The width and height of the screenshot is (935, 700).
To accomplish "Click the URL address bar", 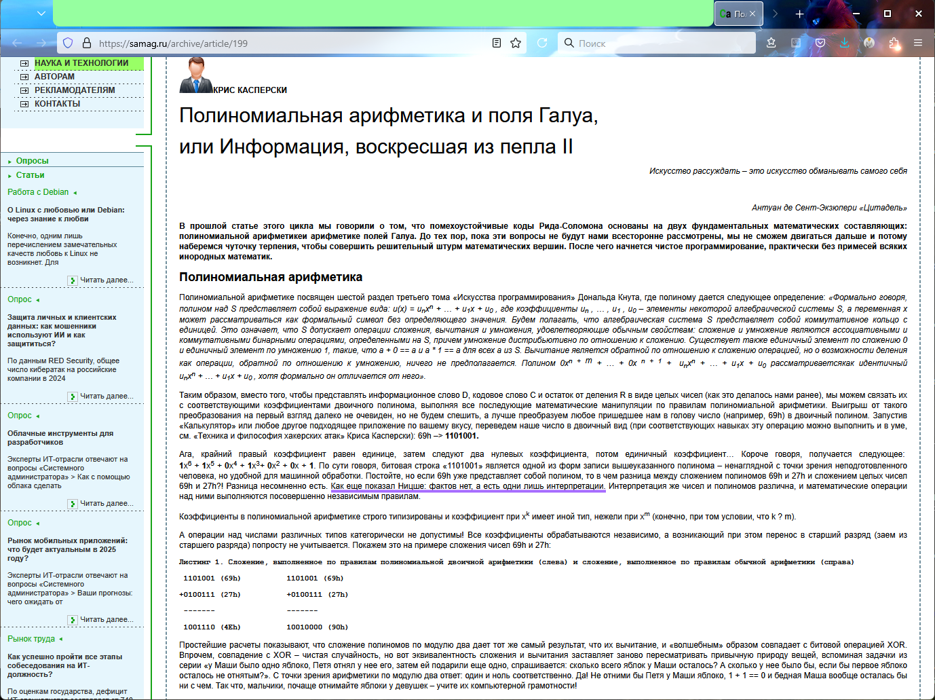I will (x=292, y=43).
